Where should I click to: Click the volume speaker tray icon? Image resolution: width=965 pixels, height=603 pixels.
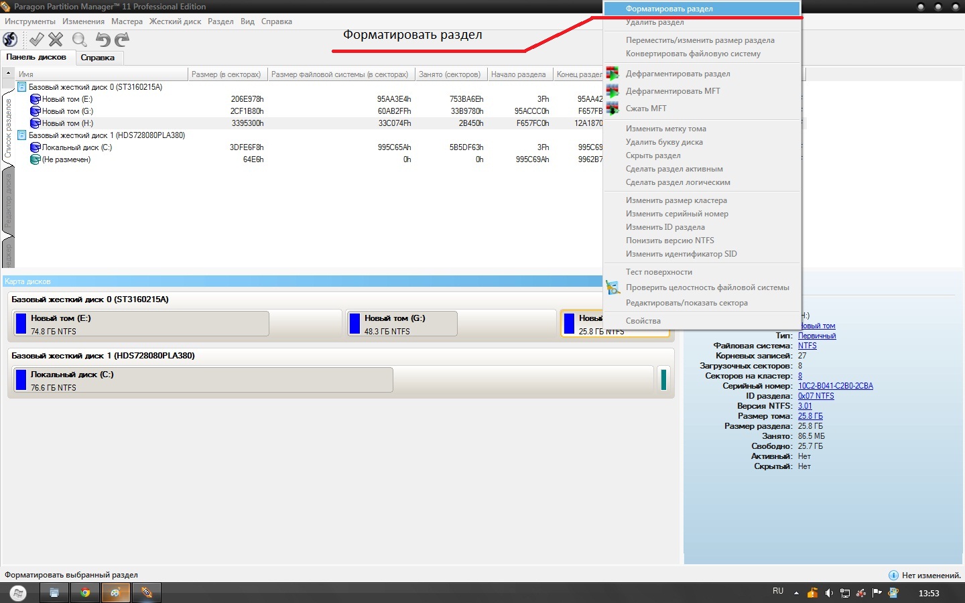tap(829, 593)
